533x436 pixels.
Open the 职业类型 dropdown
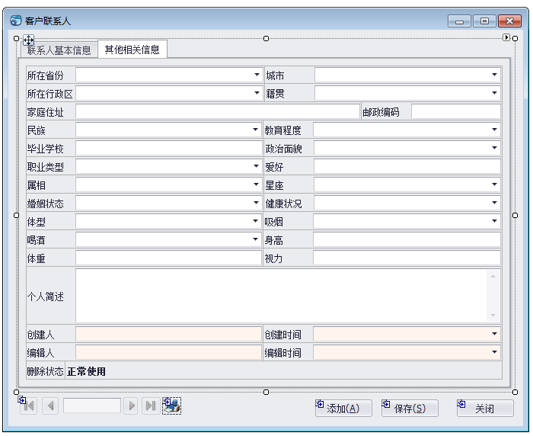pyautogui.click(x=256, y=166)
